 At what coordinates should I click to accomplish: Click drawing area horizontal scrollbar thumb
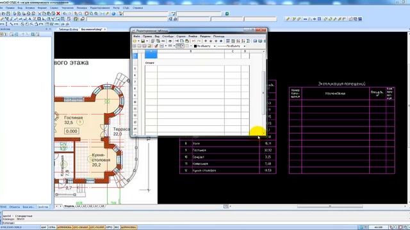coord(330,206)
